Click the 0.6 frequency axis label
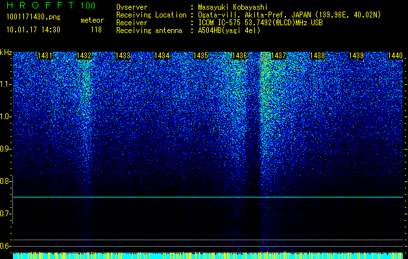 [5, 246]
